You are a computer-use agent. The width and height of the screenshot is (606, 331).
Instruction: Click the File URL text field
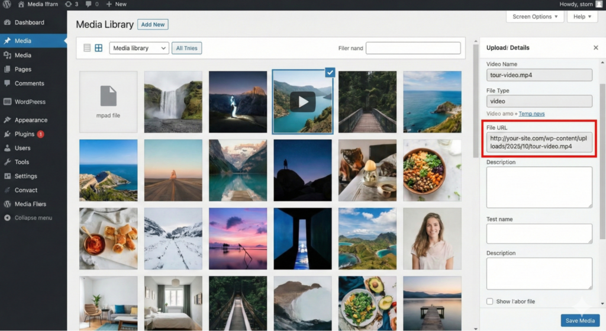tap(539, 142)
